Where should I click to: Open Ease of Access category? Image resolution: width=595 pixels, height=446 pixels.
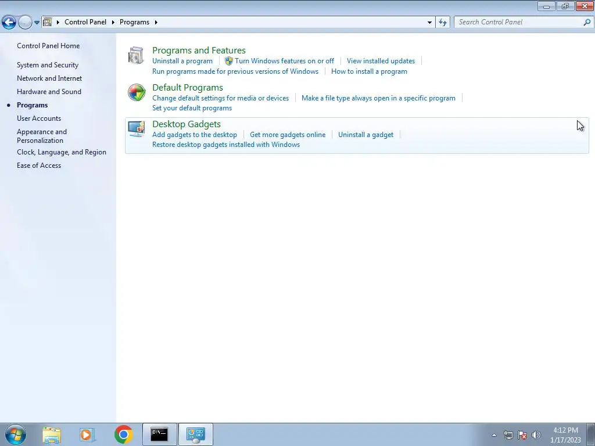(x=39, y=166)
